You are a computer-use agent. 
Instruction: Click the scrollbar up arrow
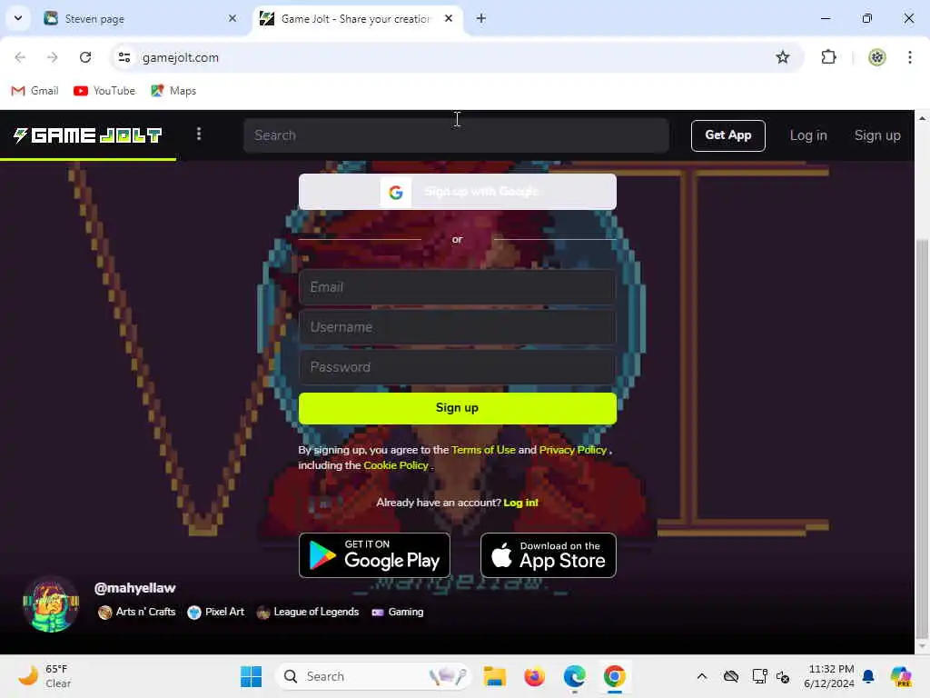click(x=922, y=119)
